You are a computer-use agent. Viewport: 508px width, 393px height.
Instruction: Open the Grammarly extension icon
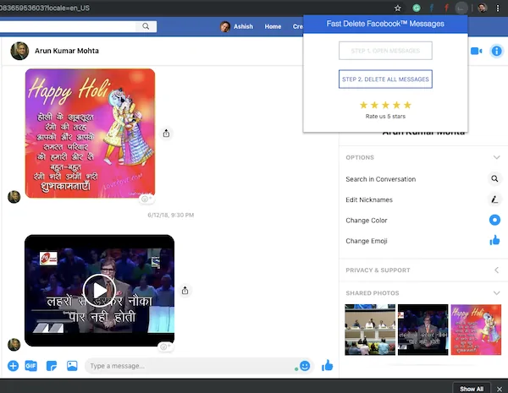click(x=417, y=8)
